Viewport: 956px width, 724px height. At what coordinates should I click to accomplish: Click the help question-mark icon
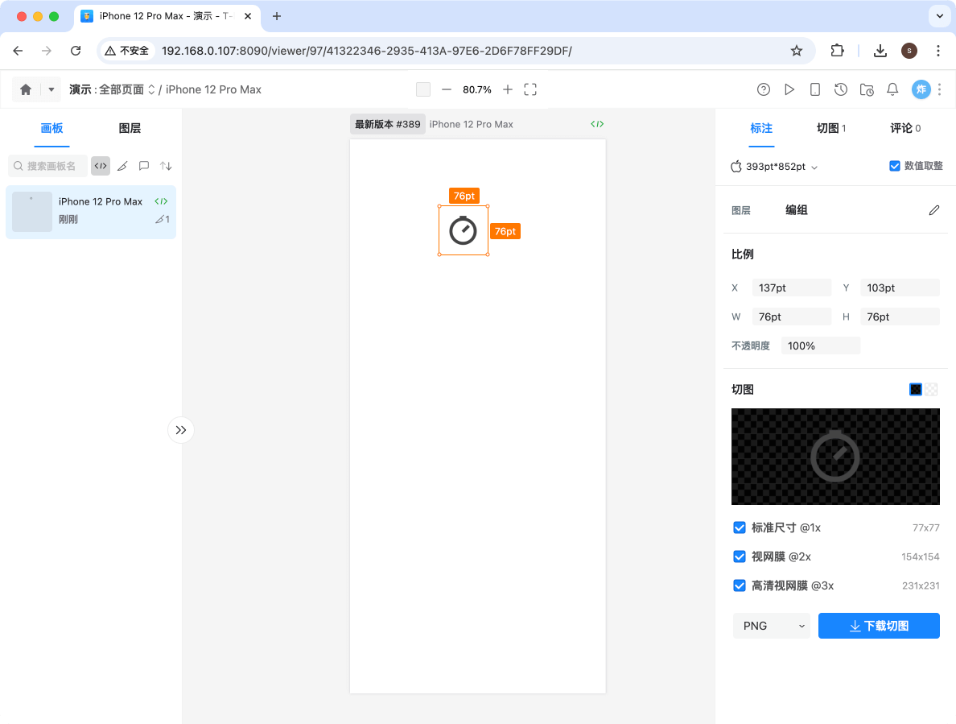[764, 89]
